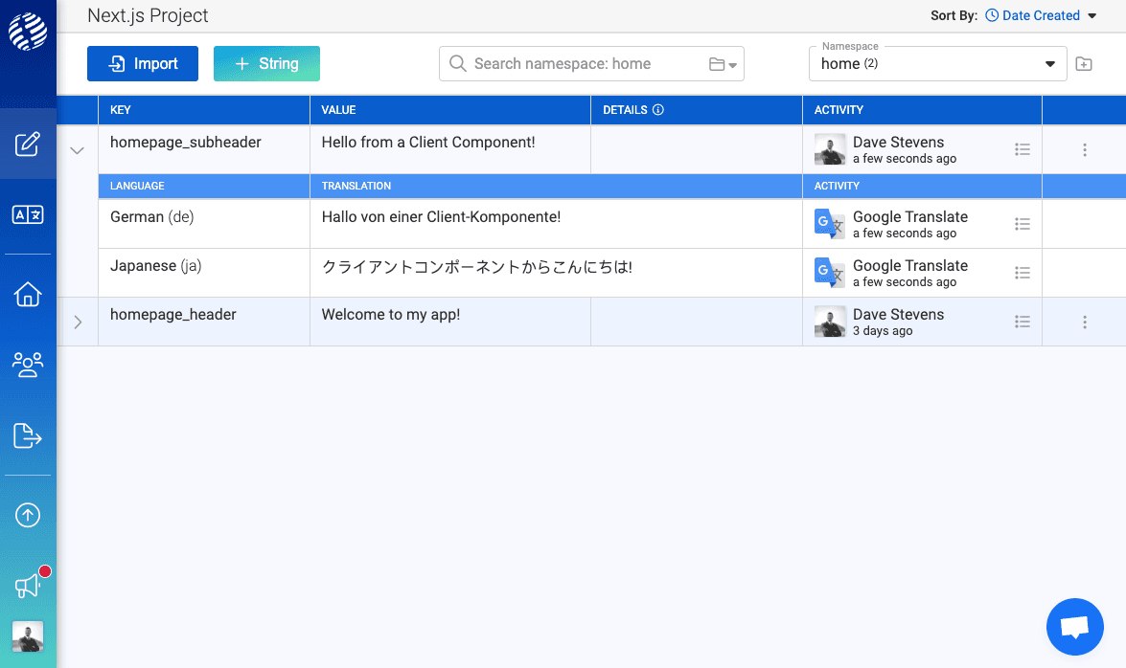Click the edit strings sidebar icon
The image size is (1126, 668).
pyautogui.click(x=28, y=145)
